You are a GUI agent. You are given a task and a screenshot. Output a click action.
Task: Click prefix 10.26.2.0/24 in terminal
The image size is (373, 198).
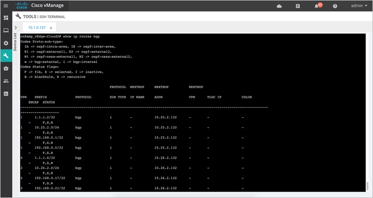click(47, 168)
